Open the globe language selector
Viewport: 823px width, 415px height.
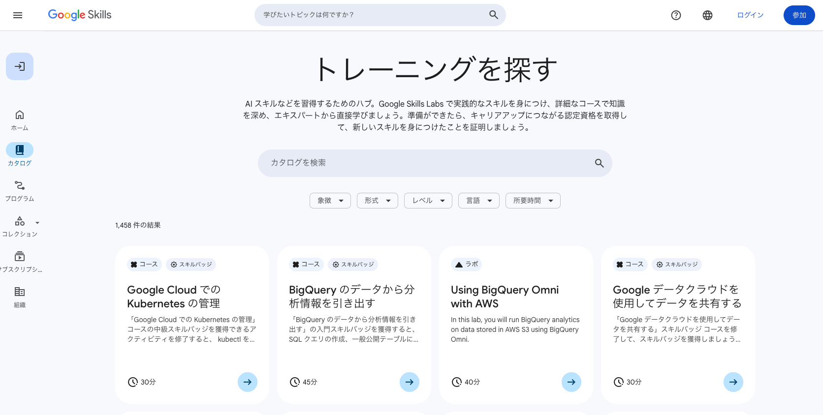pyautogui.click(x=707, y=15)
